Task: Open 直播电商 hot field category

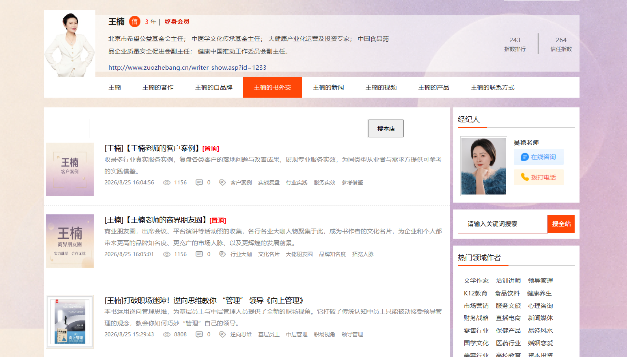Action: click(x=508, y=318)
